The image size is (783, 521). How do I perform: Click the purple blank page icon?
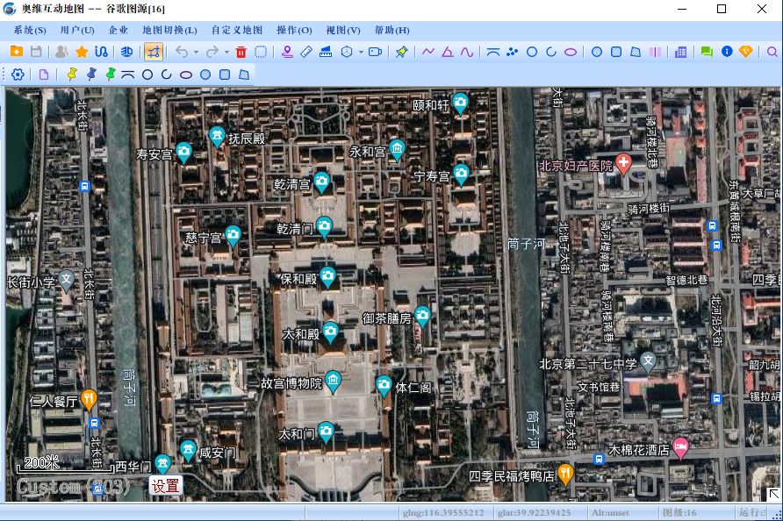point(44,75)
